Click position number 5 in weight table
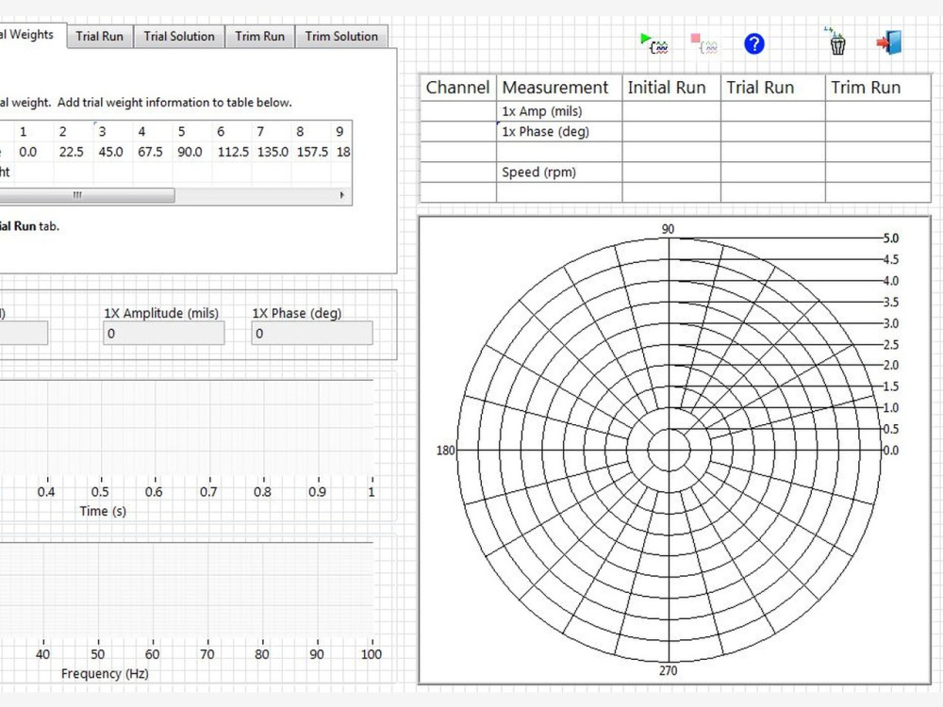 tap(182, 132)
